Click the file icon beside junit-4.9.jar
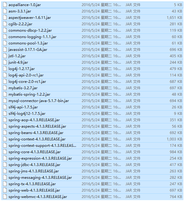The height and width of the screenshot is (205, 188). 5,62
